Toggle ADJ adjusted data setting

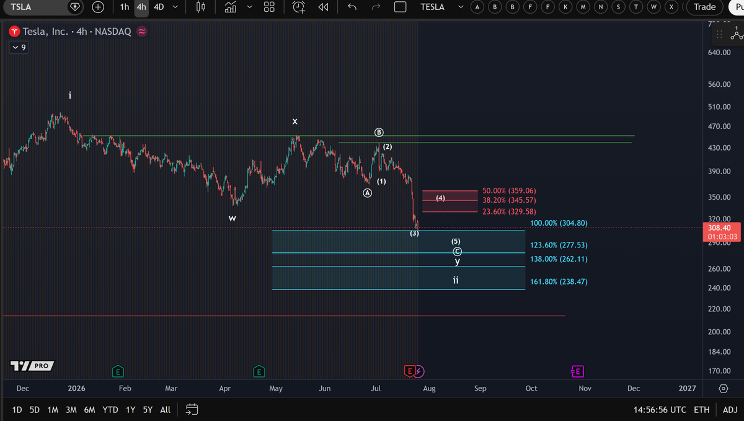[x=730, y=409]
